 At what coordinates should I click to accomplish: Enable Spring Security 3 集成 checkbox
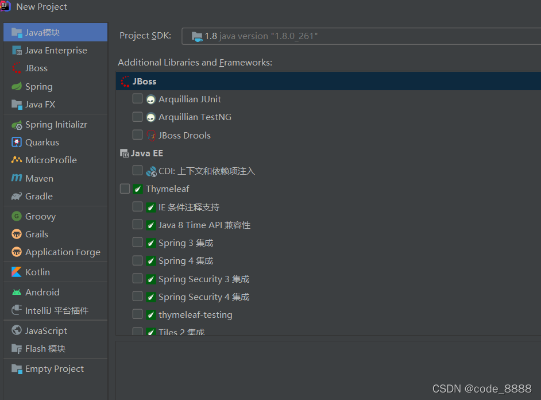pos(137,278)
